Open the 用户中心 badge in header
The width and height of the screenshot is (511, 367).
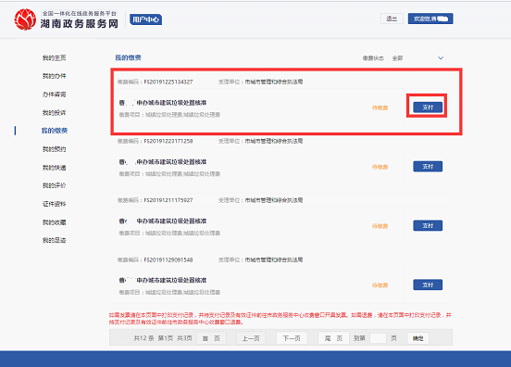coord(145,19)
